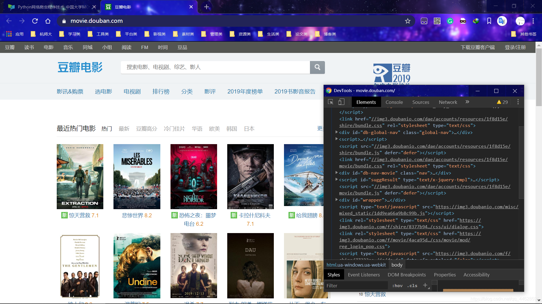Viewport: 542px width, 304px height.
Task: Switch to the Sources tab
Action: pos(421,102)
